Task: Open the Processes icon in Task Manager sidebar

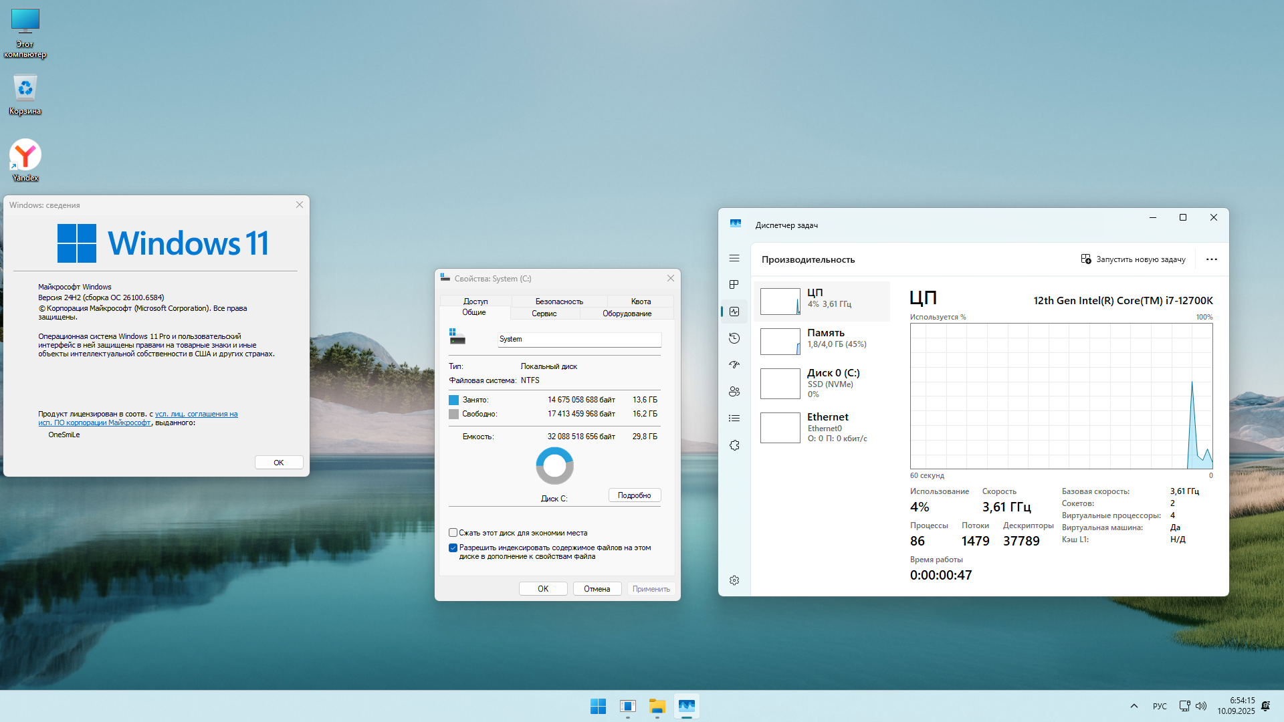Action: pyautogui.click(x=734, y=285)
